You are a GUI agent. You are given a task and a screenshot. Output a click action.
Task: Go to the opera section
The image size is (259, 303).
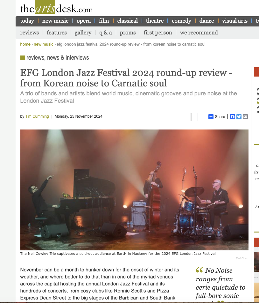pos(84,21)
